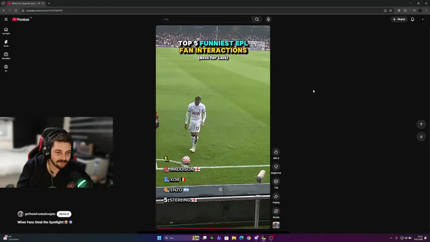Open the volume control in system tray
This screenshot has height=242, width=430.
pos(406,238)
